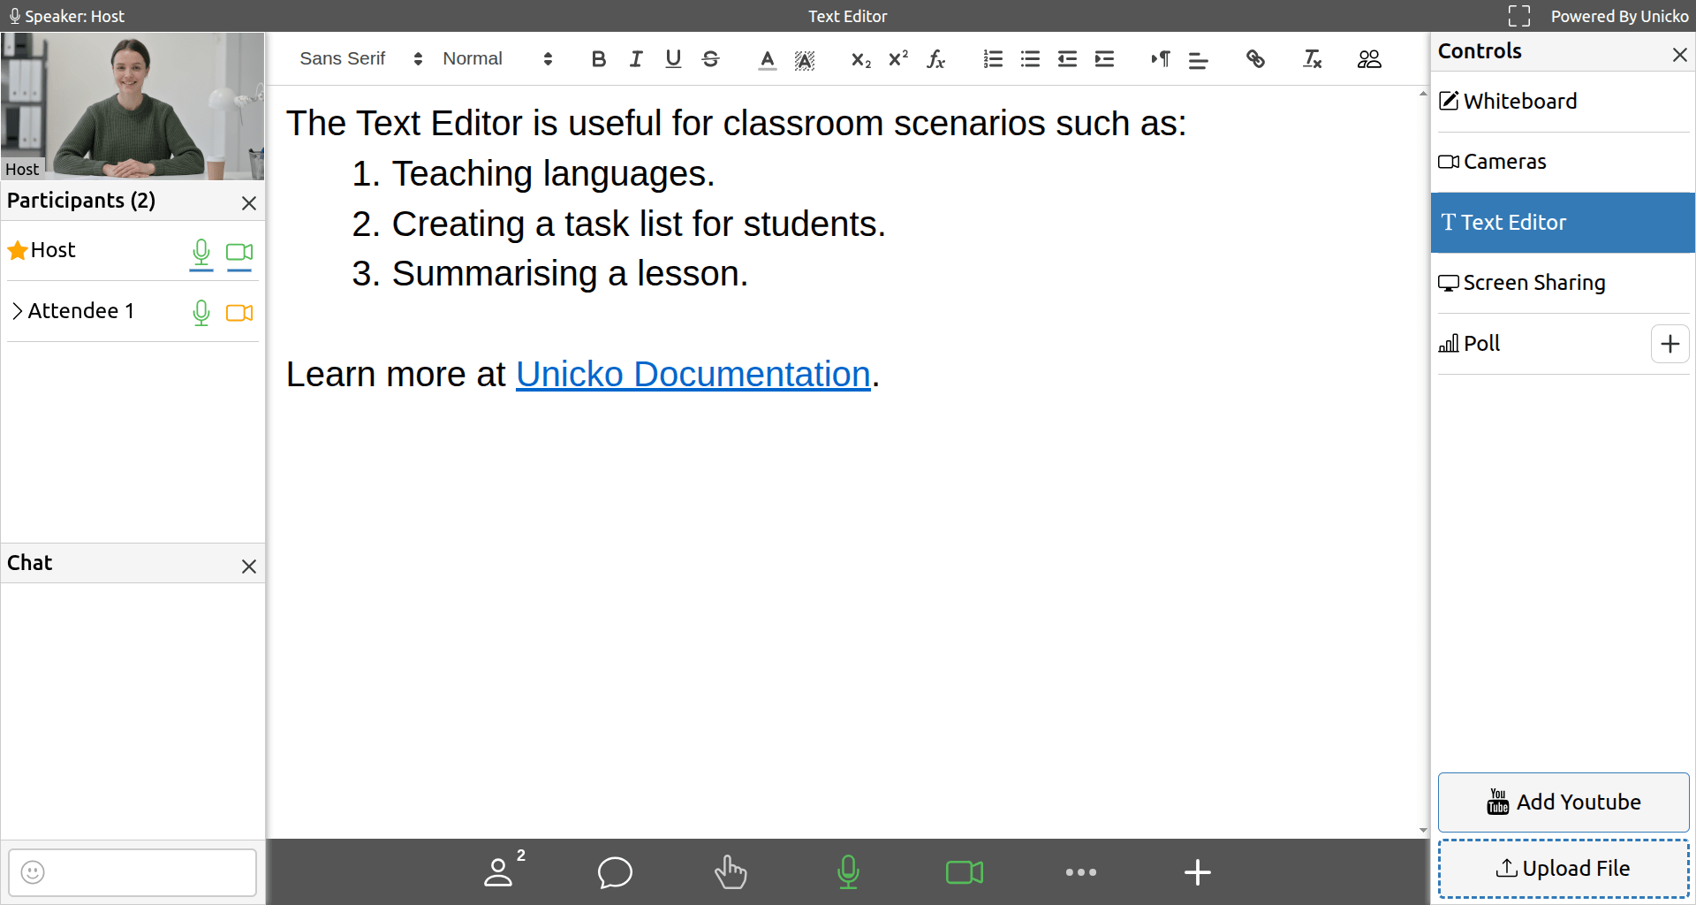Insert a hyperlink
The width and height of the screenshot is (1696, 905).
coord(1255,59)
